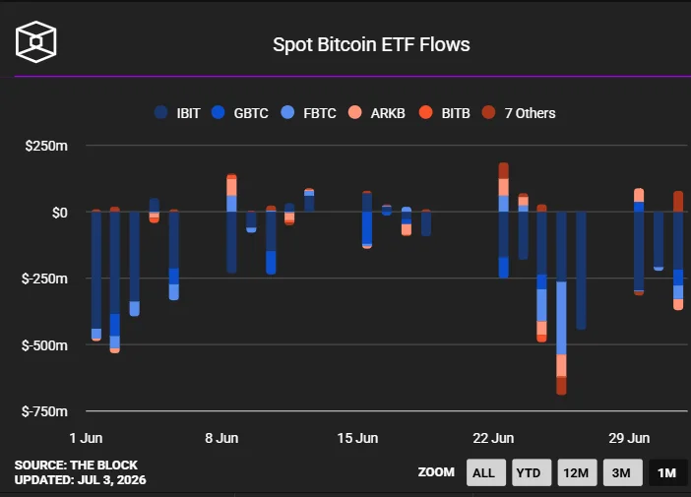
Task: Click the SOURCE: THE BLOCK text
Action: click(76, 466)
